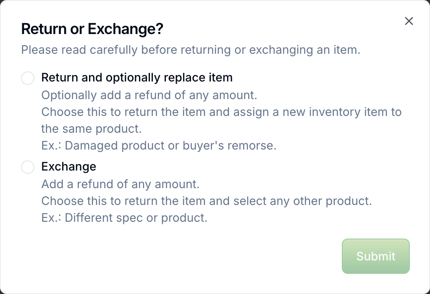Choose the return option for damaged products
Image resolution: width=430 pixels, height=294 pixels.
tap(28, 78)
